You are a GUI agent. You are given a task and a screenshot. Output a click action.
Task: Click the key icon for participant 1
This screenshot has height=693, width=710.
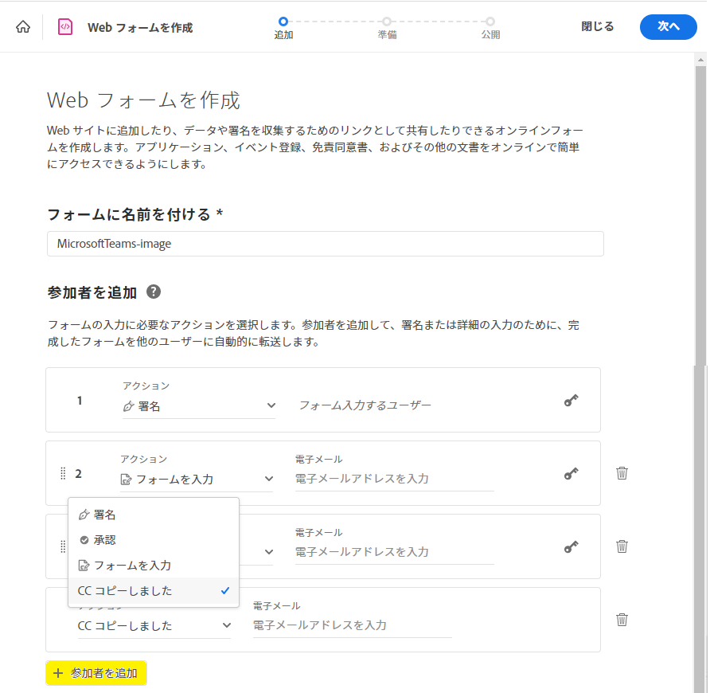(571, 401)
